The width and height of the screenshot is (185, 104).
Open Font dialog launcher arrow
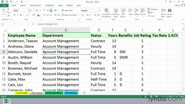coord(41,19)
